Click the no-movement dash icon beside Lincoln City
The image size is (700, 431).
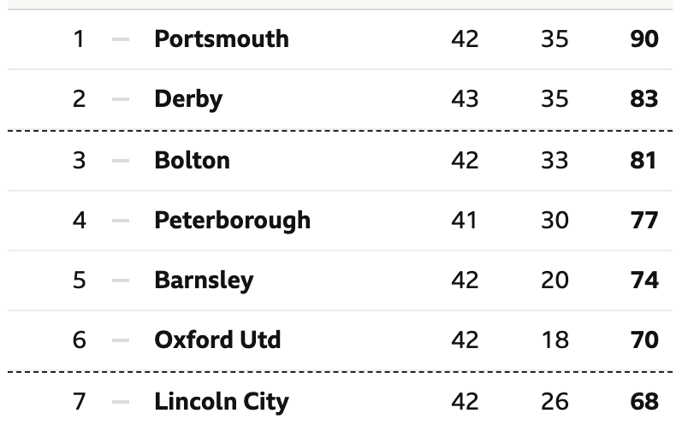[121, 402]
